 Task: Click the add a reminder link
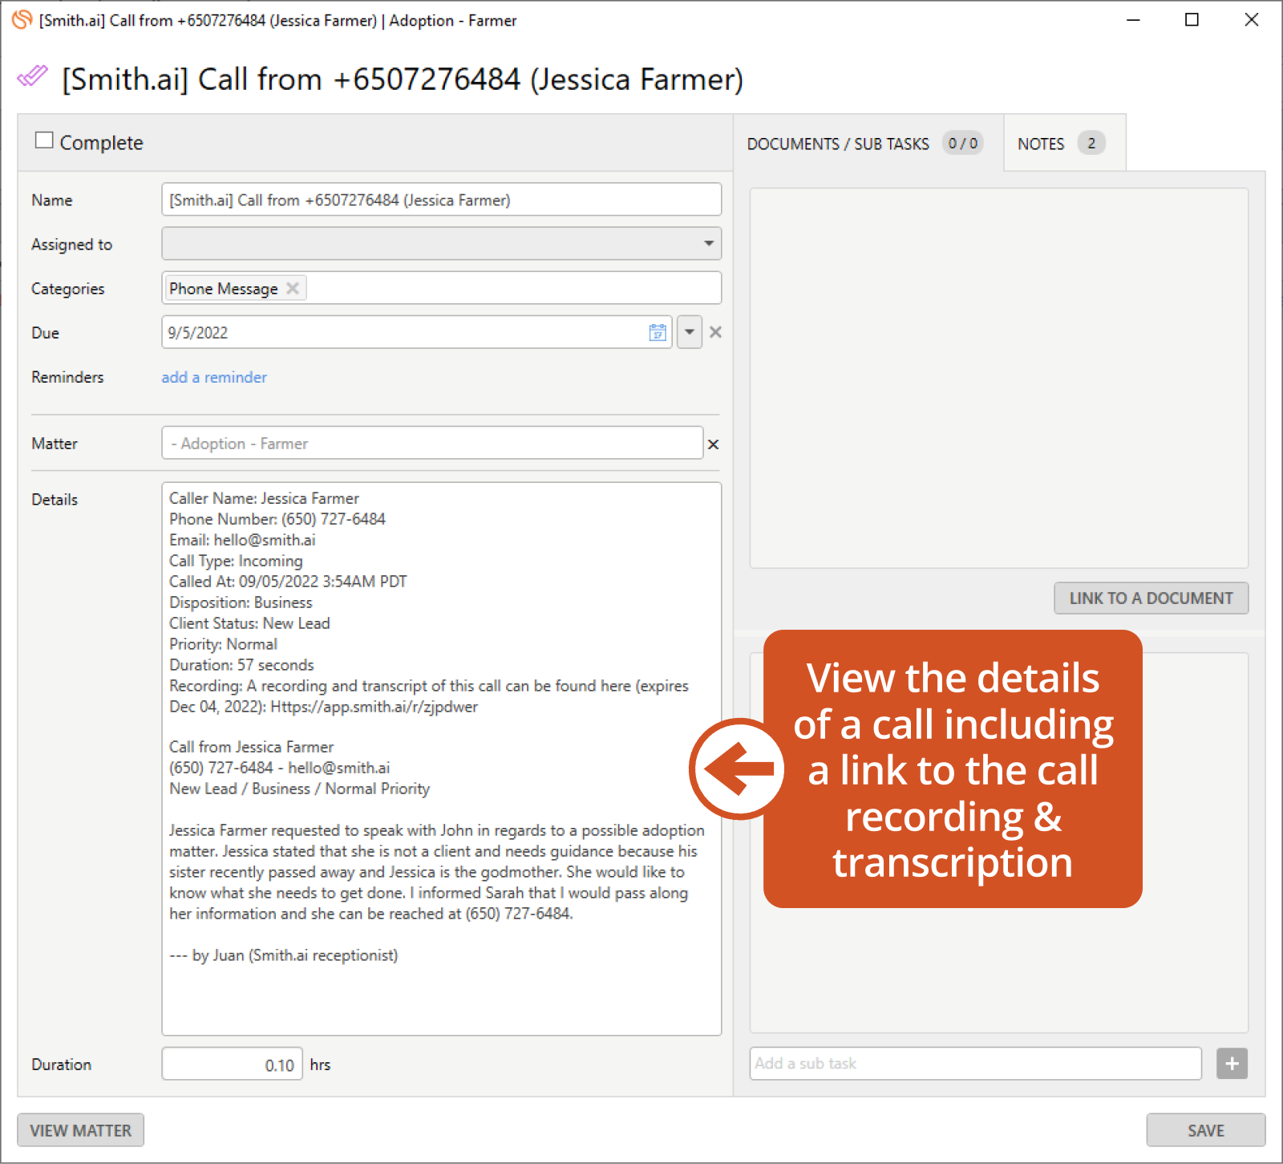pos(214,377)
